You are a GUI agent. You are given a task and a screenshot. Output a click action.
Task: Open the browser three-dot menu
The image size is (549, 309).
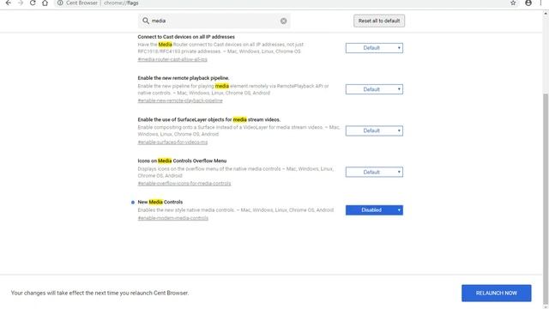pyautogui.click(x=541, y=3)
